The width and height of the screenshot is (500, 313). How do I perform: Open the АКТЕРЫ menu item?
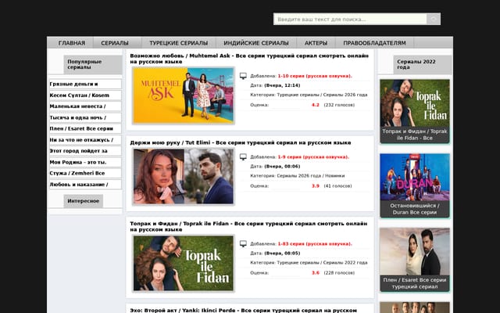coord(316,43)
